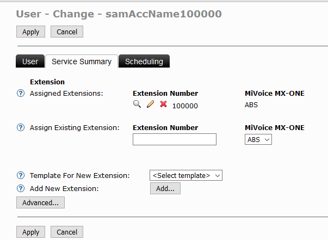Select the Service Summary tab
Screen dimensions: 328x240
click(x=82, y=61)
